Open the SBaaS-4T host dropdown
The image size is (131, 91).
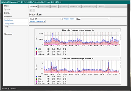pos(46,19)
